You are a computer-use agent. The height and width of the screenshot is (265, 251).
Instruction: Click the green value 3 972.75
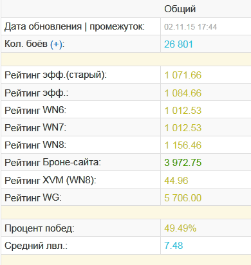183,163
